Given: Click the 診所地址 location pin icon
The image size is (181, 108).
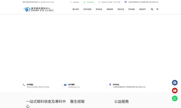Looking at the screenshot, I should (110, 85).
